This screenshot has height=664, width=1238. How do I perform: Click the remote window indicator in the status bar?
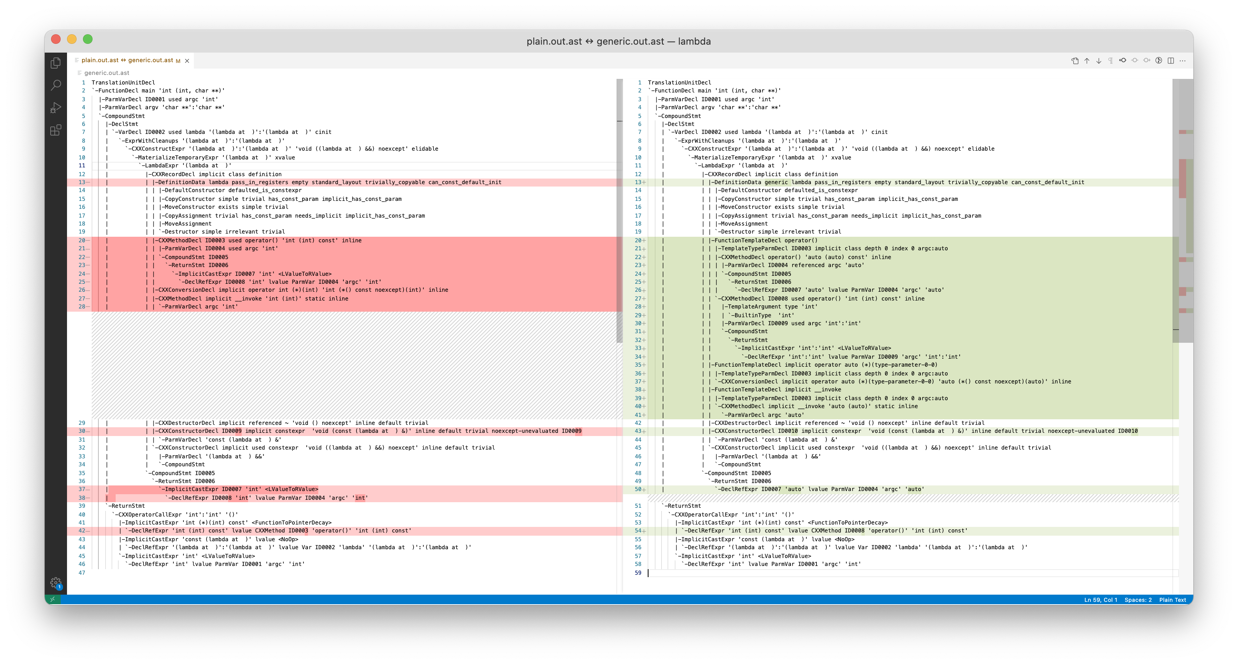[x=52, y=600]
